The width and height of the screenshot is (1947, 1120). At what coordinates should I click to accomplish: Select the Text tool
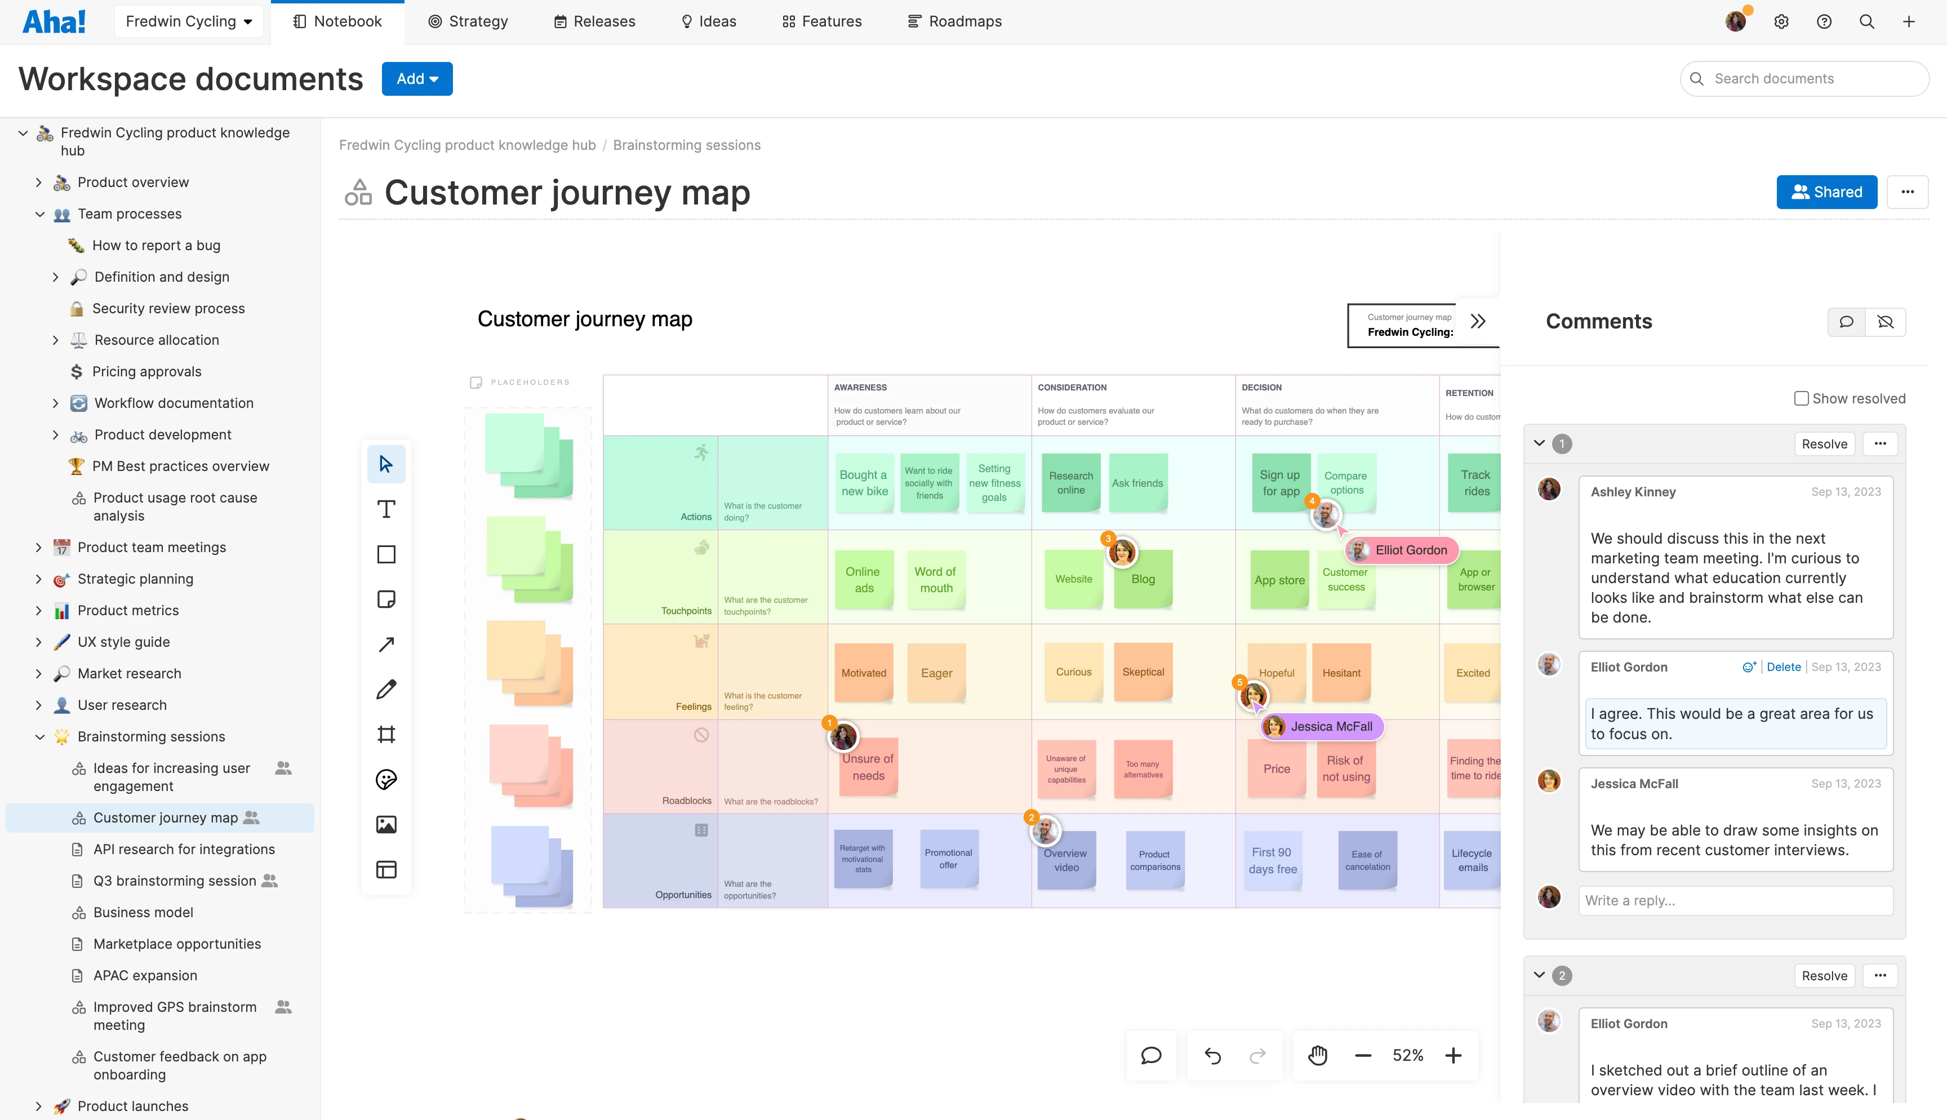[x=386, y=508]
